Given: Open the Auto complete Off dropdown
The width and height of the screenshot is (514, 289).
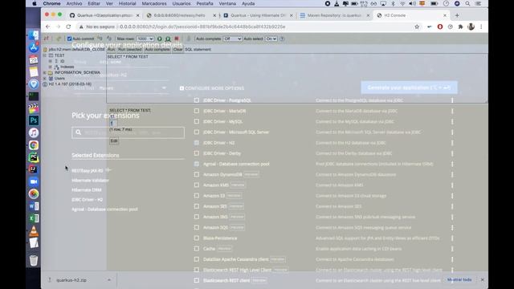Looking at the screenshot, I should tap(232, 39).
